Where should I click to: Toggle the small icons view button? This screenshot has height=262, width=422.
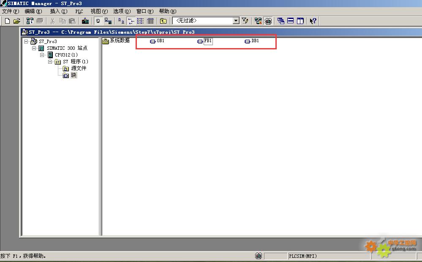pos(131,21)
